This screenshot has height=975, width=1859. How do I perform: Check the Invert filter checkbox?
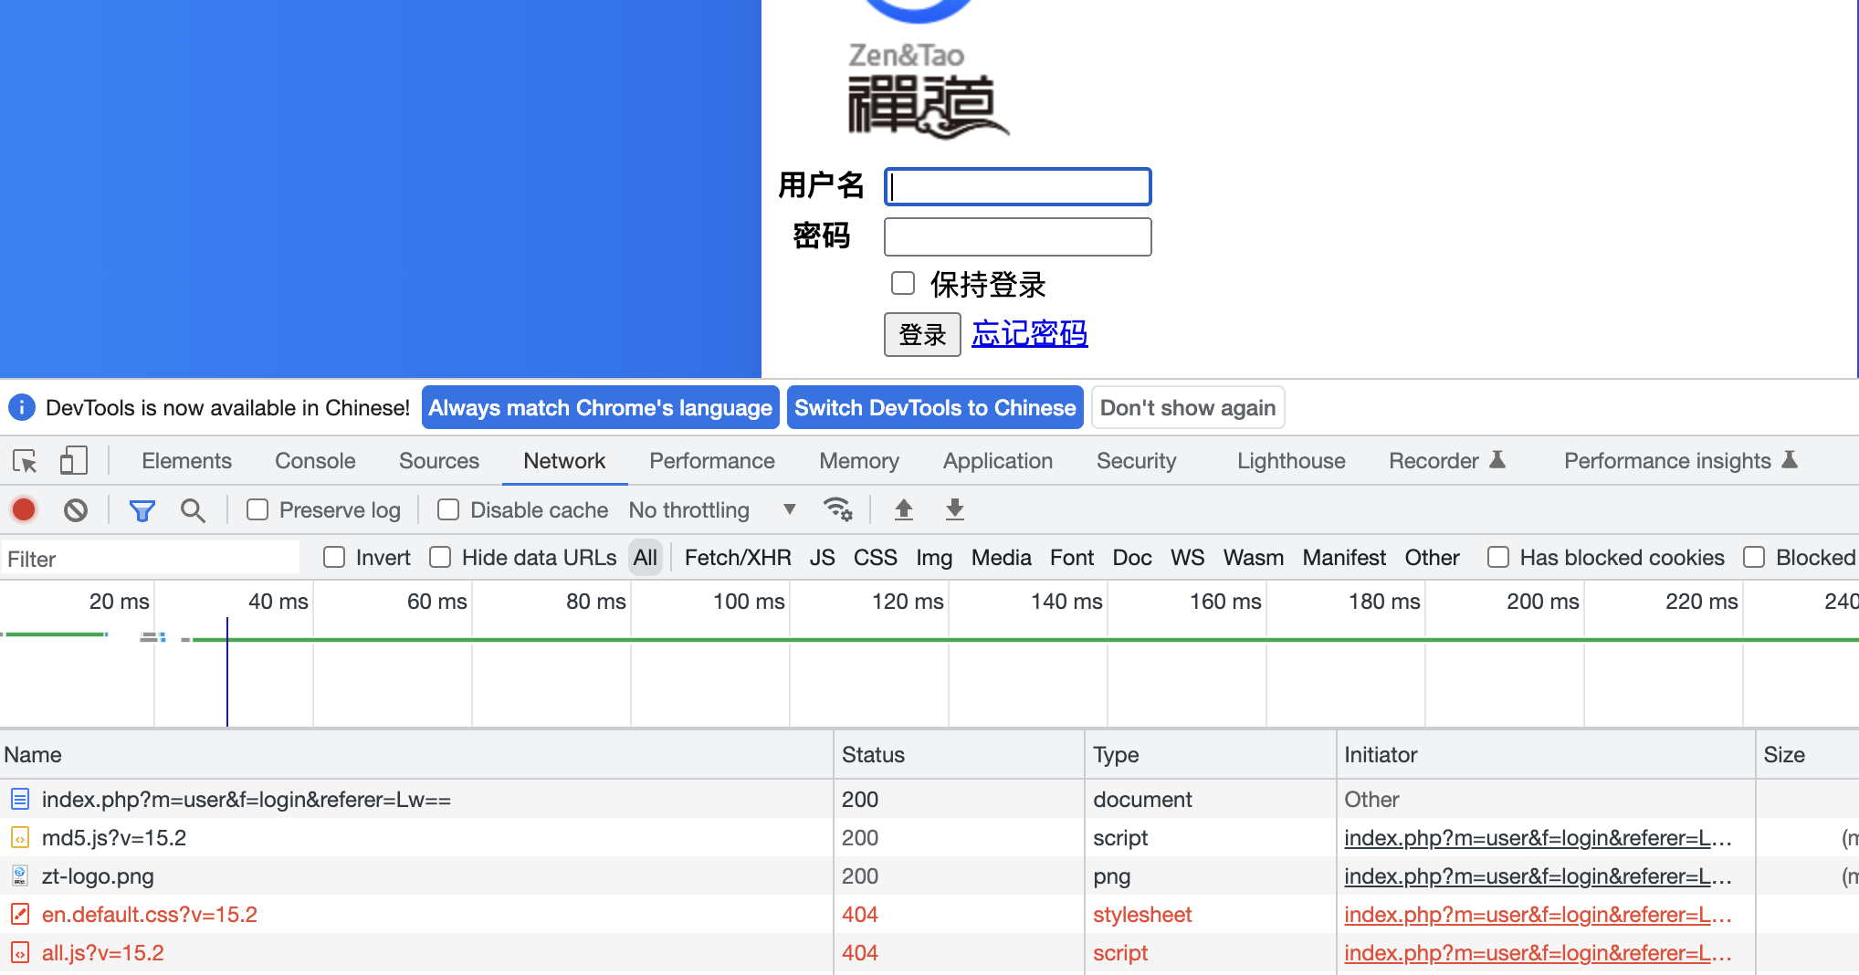(334, 557)
